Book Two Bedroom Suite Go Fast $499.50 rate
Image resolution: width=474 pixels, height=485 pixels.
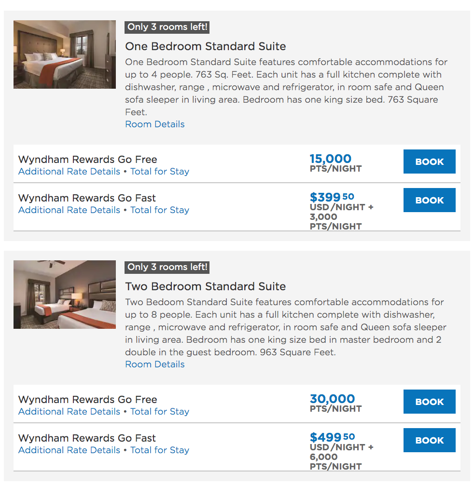coord(430,440)
